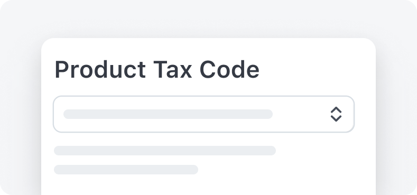Click the shorter skeleton line at the bottom
This screenshot has width=417, height=195.
(126, 170)
